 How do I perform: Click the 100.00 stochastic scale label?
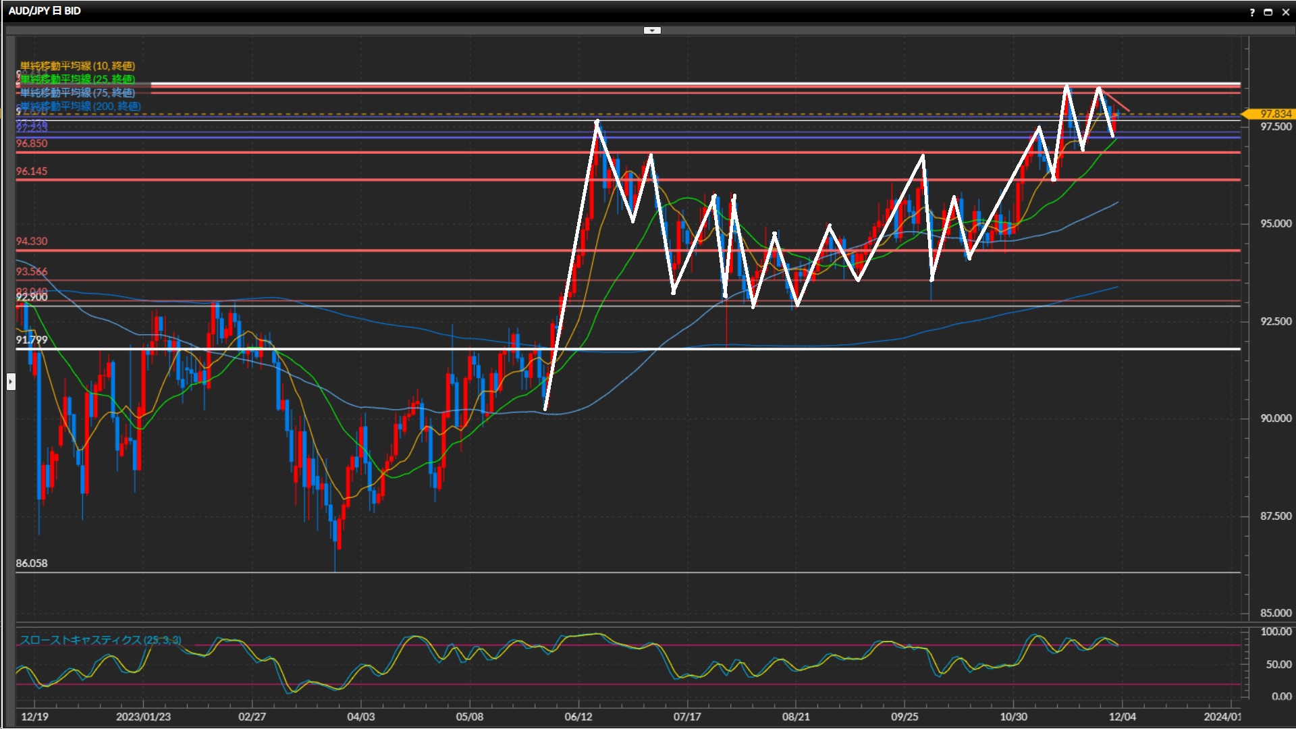[x=1276, y=632]
